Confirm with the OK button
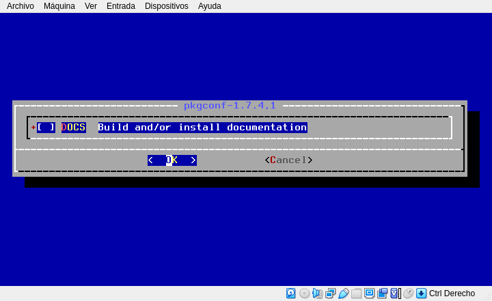492x301 pixels. click(172, 160)
